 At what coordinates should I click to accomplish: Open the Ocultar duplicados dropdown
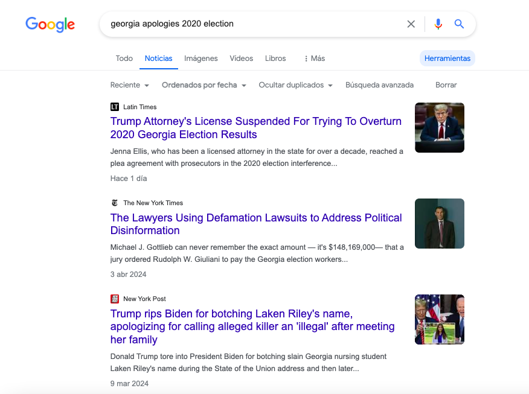click(295, 85)
